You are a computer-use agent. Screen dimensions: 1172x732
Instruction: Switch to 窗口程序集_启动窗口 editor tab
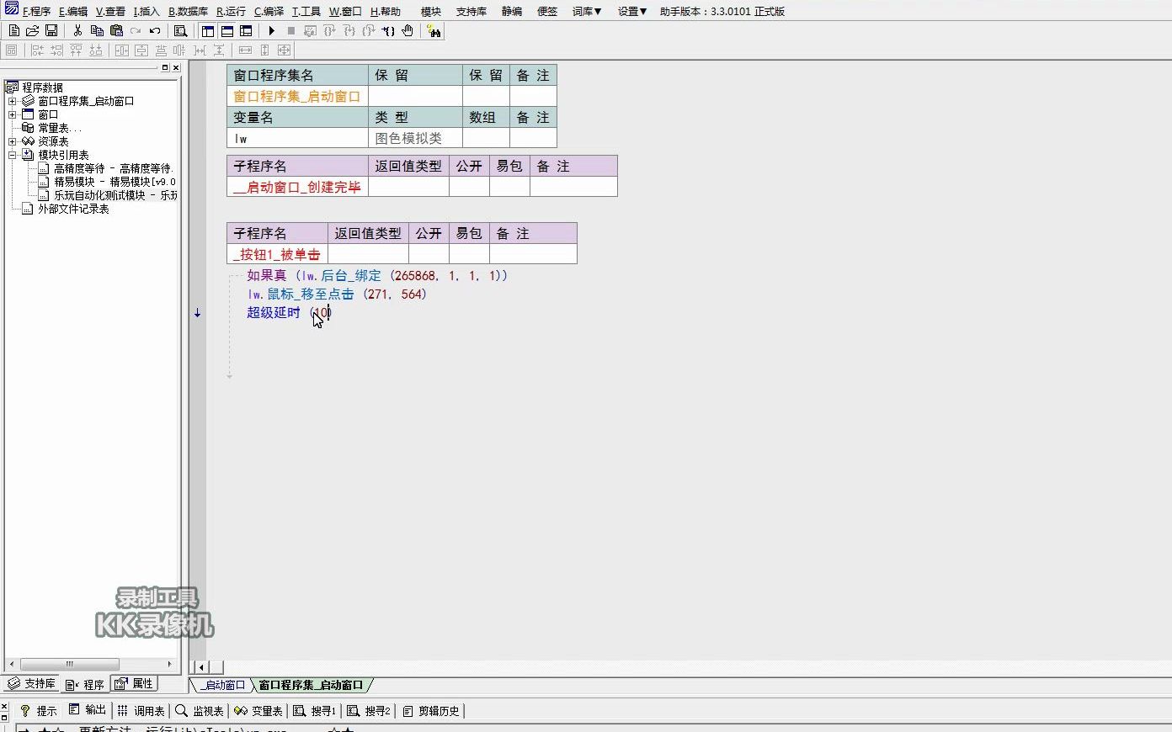[311, 685]
